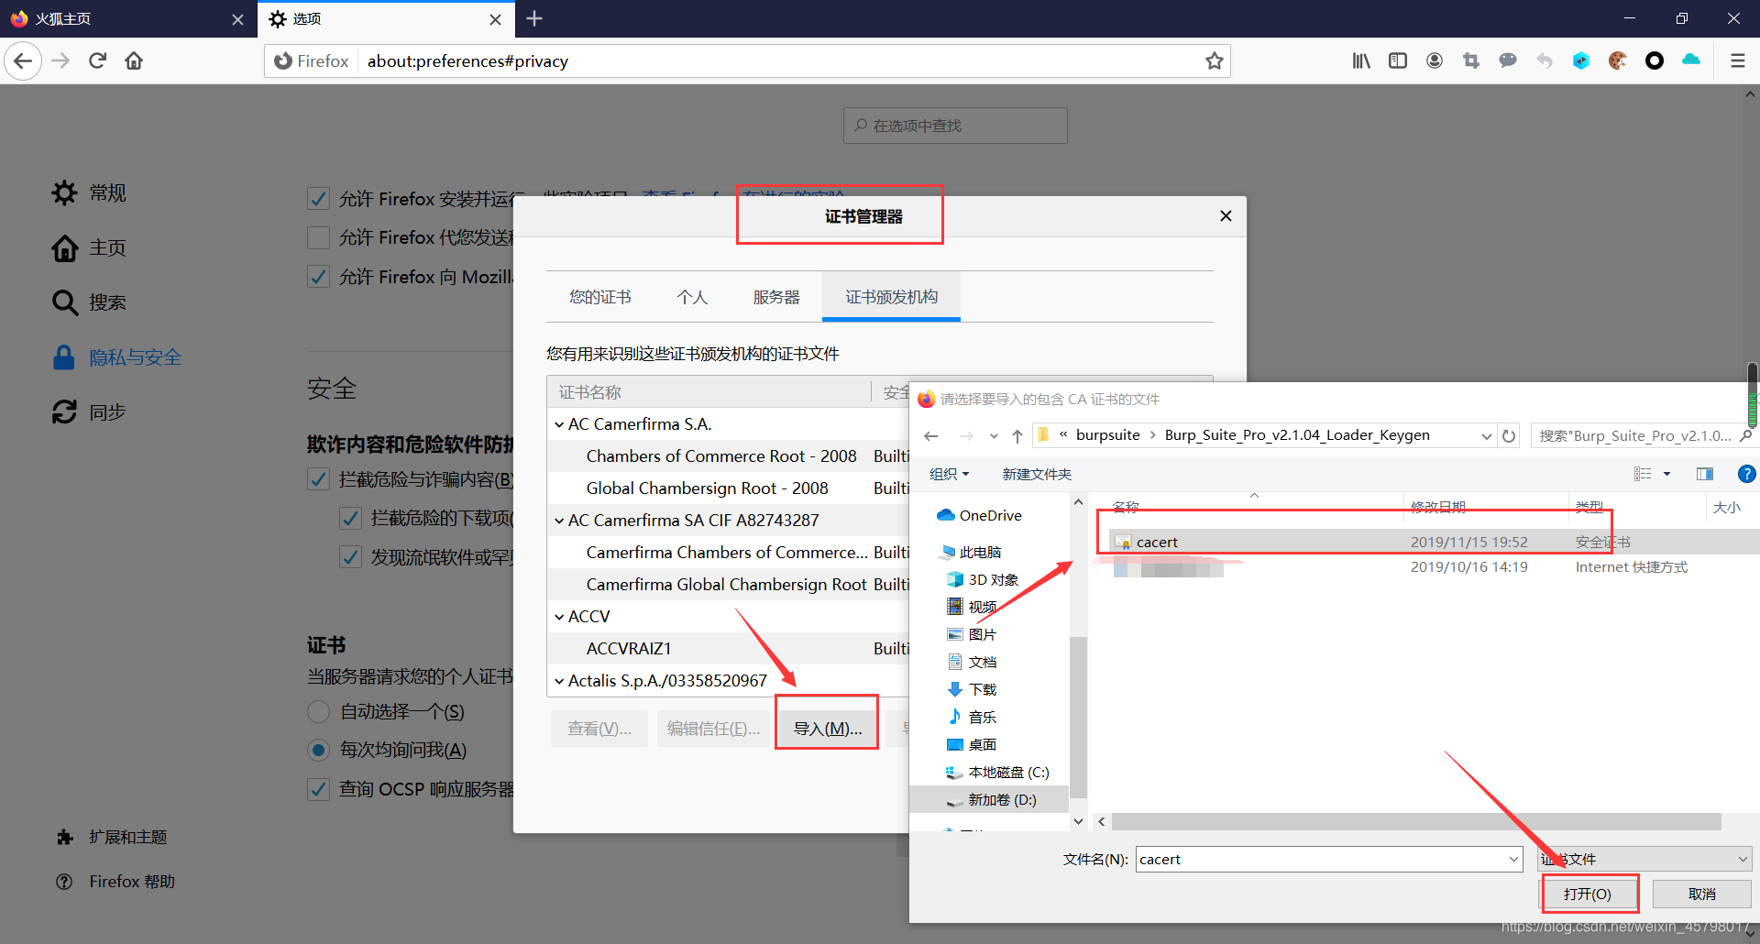Viewport: 1760px width, 944px height.
Task: Open a new tab with plus icon
Action: (534, 18)
